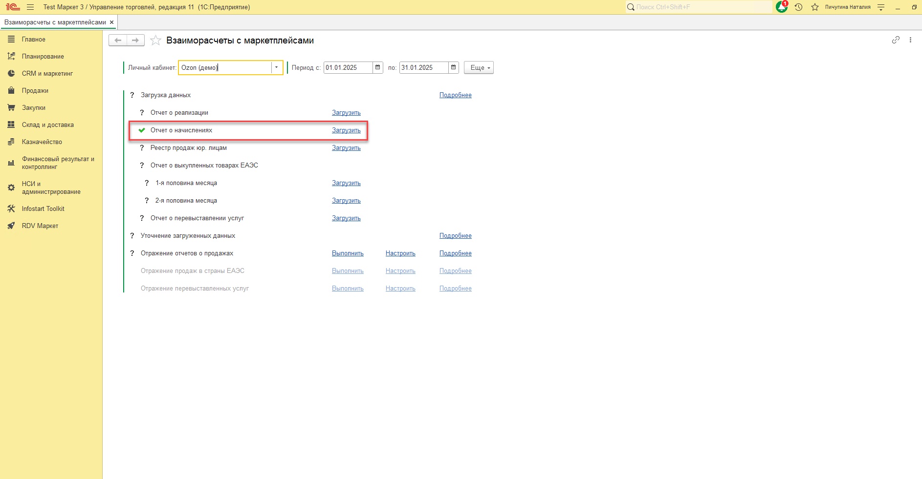Copy link using the chain icon

pyautogui.click(x=895, y=40)
